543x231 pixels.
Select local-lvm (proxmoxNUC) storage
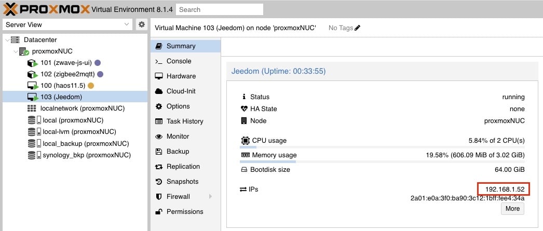tap(79, 132)
